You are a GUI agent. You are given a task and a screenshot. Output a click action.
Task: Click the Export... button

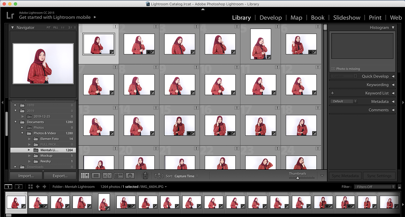click(60, 176)
